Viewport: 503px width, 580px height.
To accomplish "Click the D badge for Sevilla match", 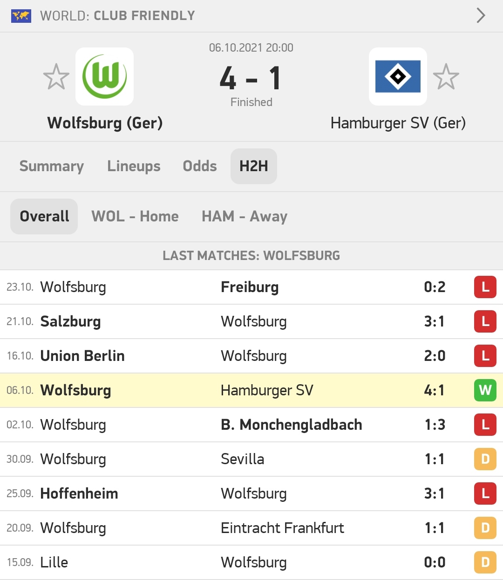I will pos(485,459).
